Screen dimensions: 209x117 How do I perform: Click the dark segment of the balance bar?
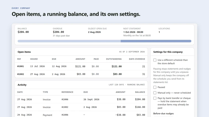click(x=156, y=41)
